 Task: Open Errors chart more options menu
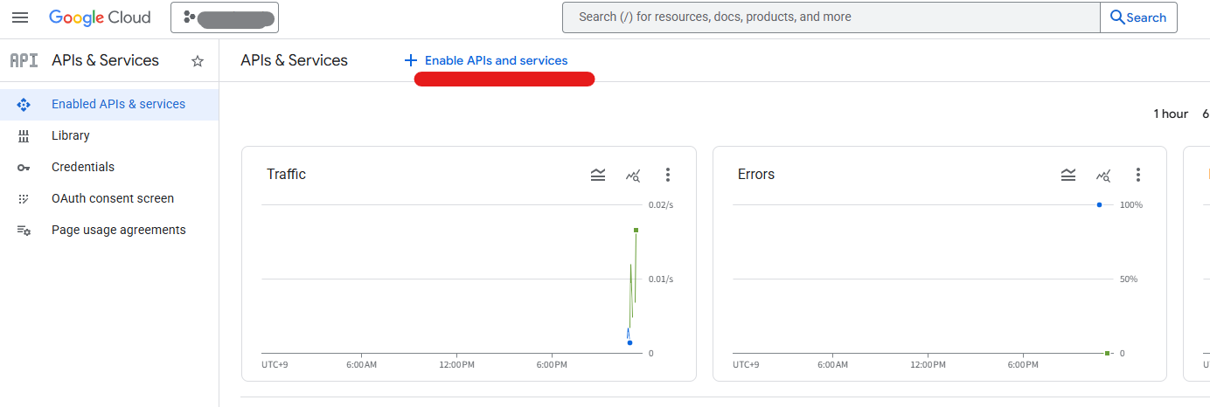1138,175
